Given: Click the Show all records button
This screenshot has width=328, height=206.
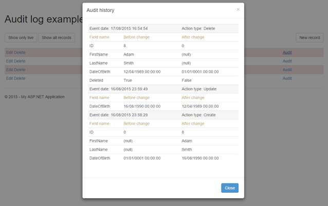Looking at the screenshot, I should click(57, 37).
